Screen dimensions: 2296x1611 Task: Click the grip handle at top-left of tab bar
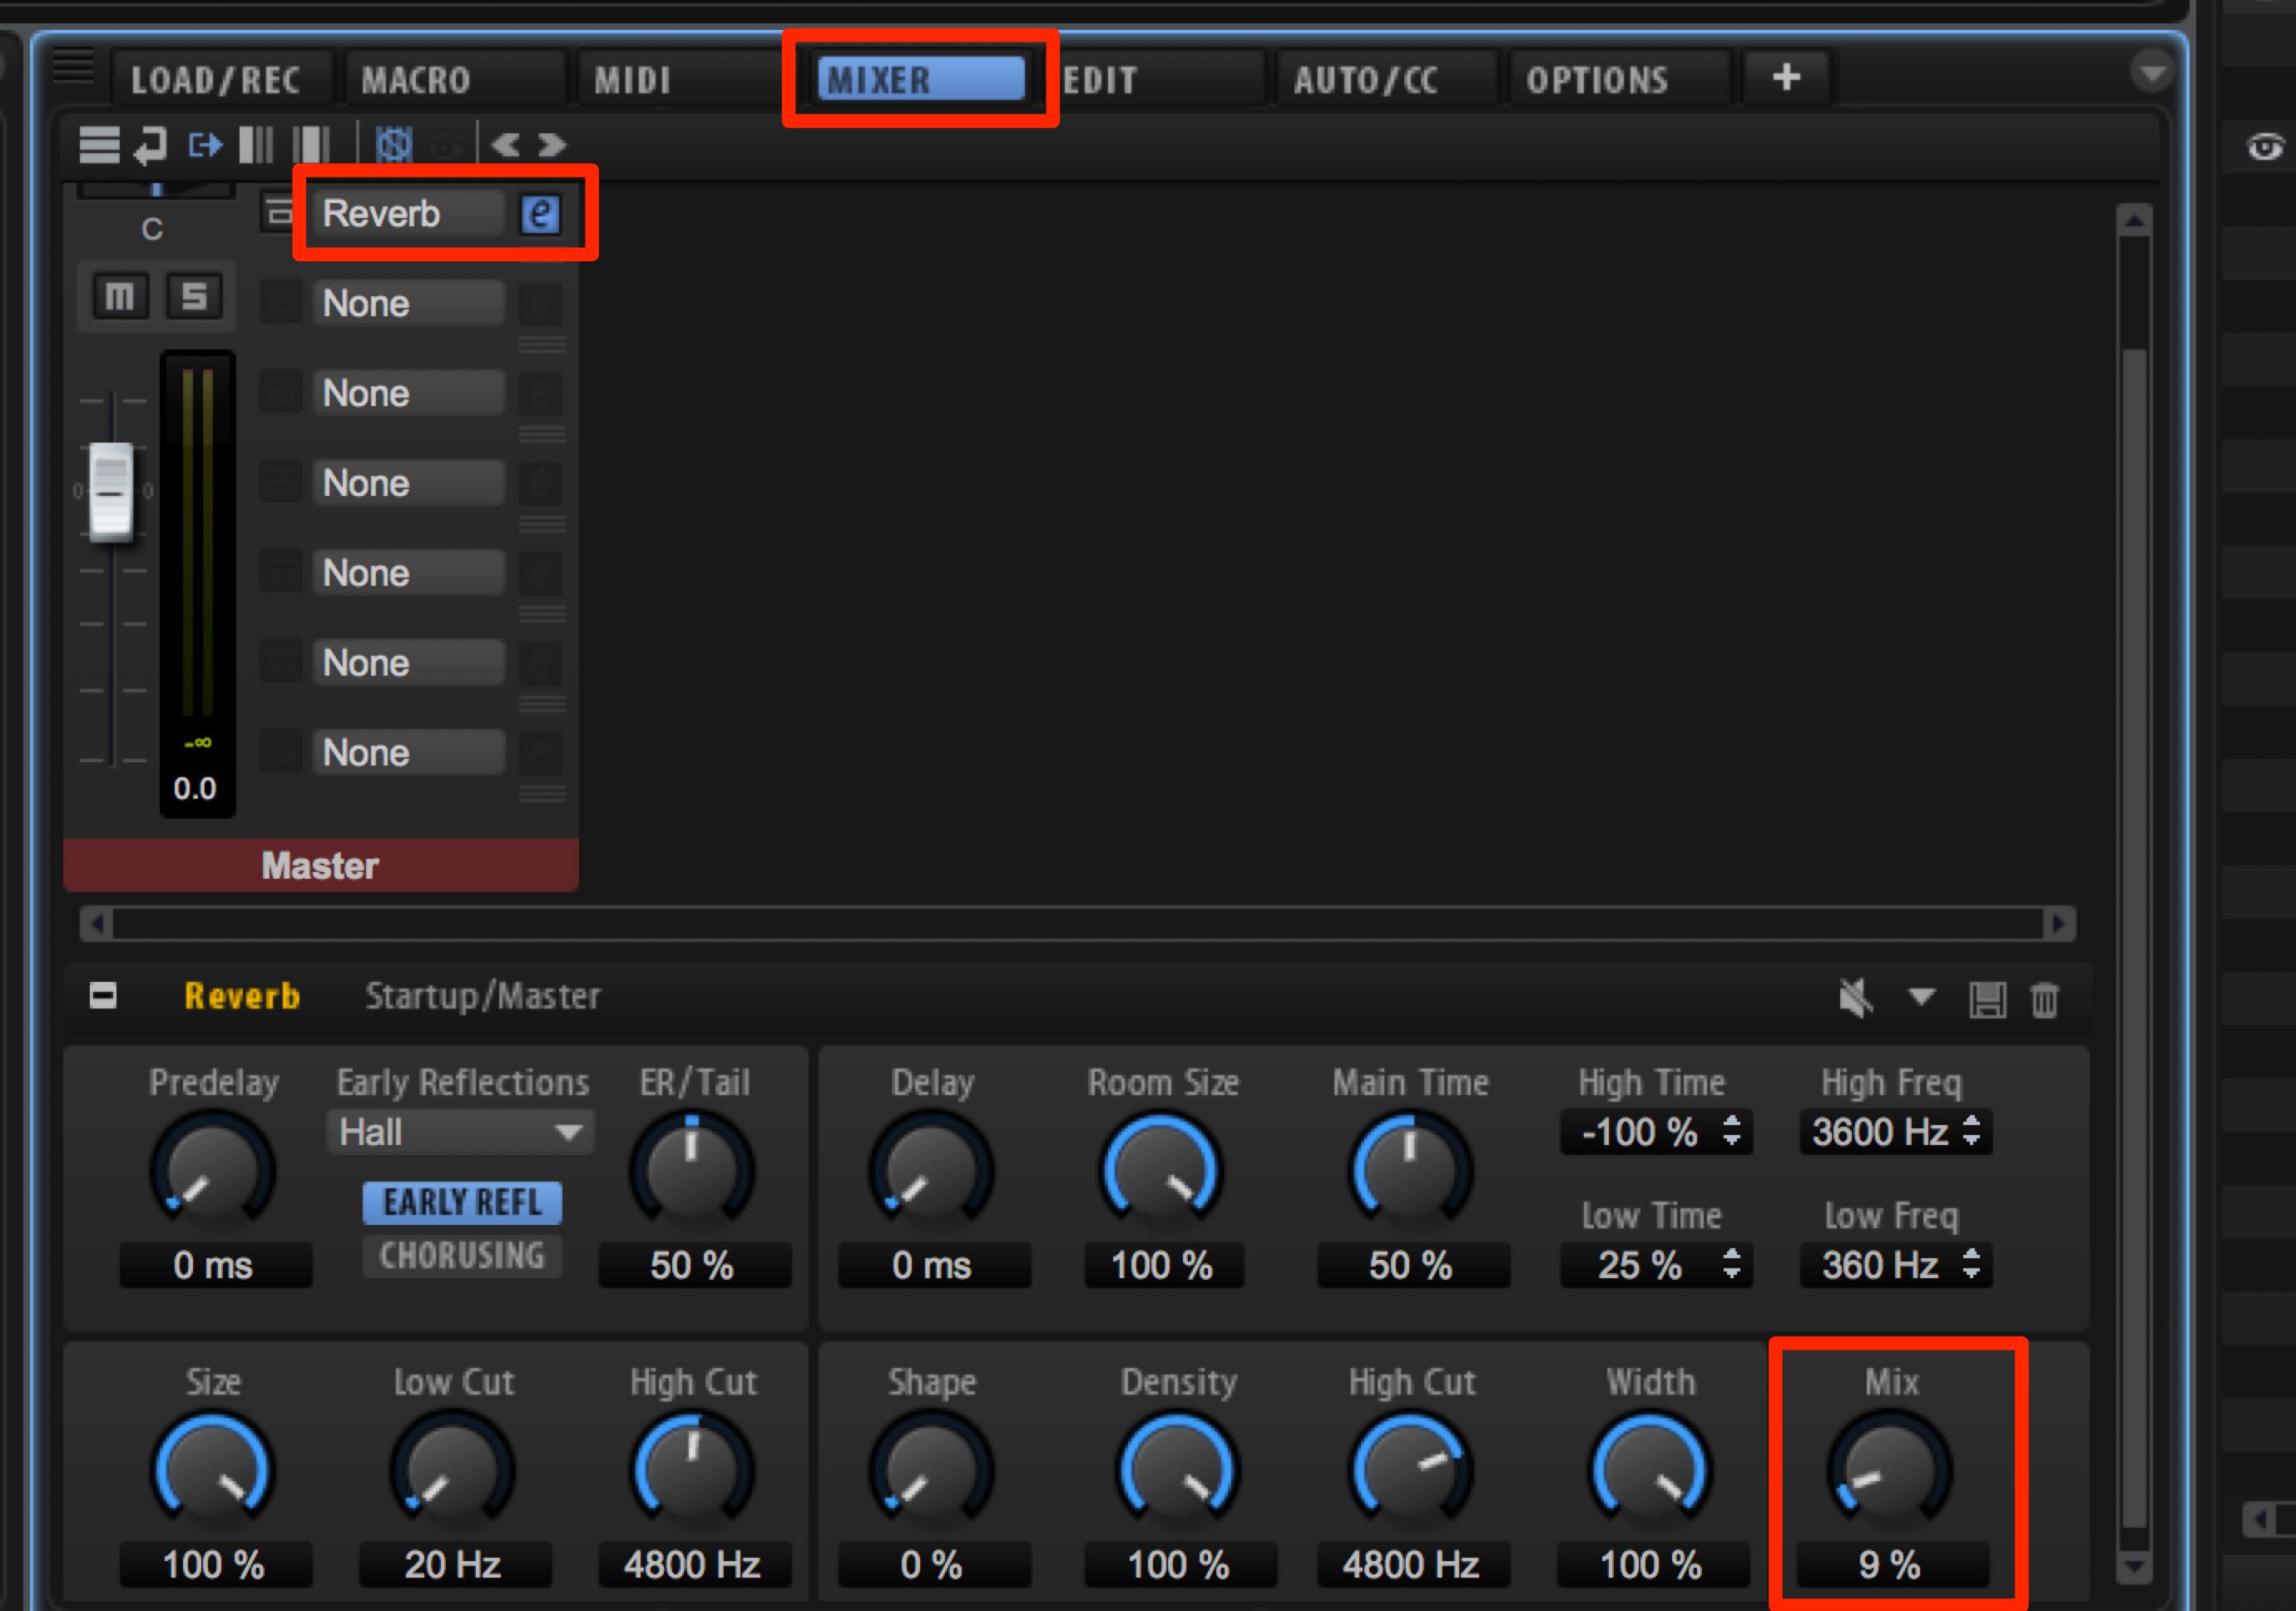pyautogui.click(x=73, y=66)
